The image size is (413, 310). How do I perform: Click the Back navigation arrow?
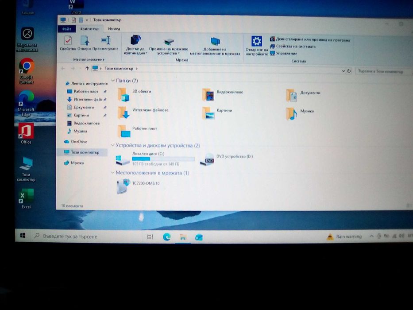click(x=63, y=68)
